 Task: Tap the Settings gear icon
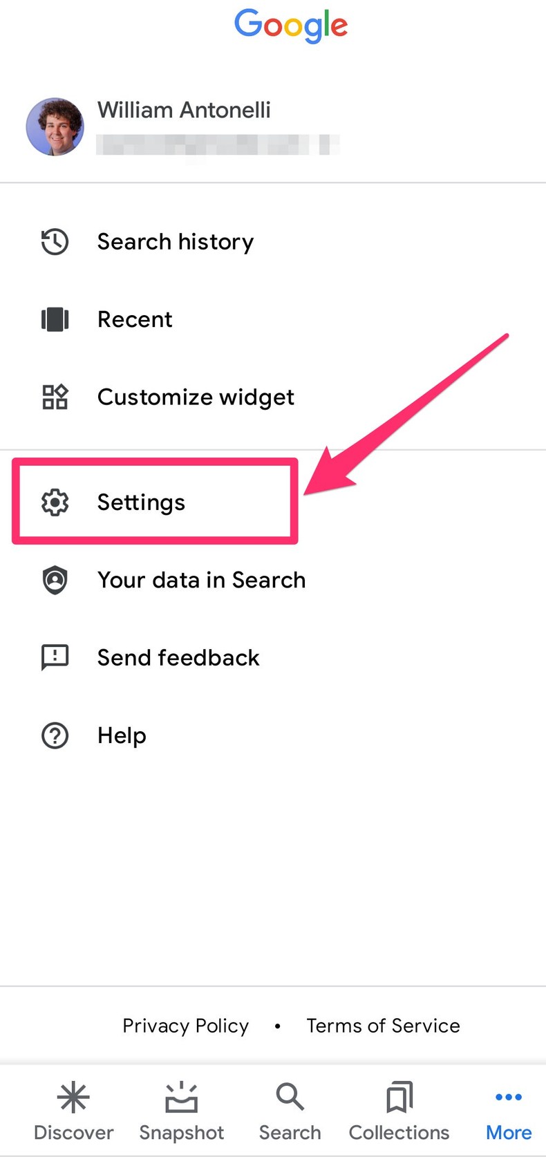point(55,502)
